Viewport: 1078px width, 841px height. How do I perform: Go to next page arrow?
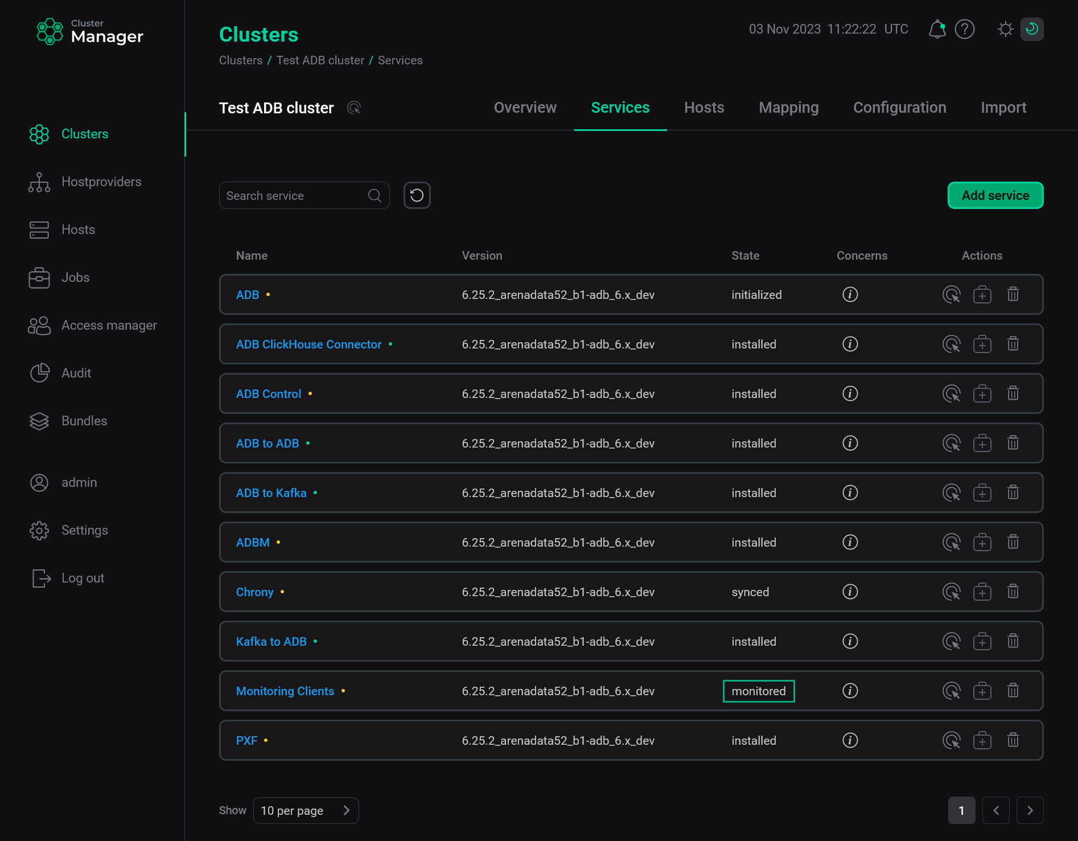(1030, 810)
